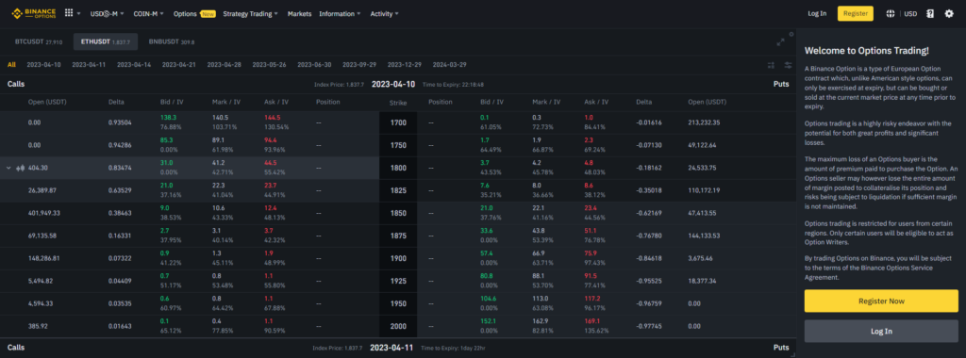Select strike 1925 row
This screenshot has height=358, width=966.
[x=398, y=281]
